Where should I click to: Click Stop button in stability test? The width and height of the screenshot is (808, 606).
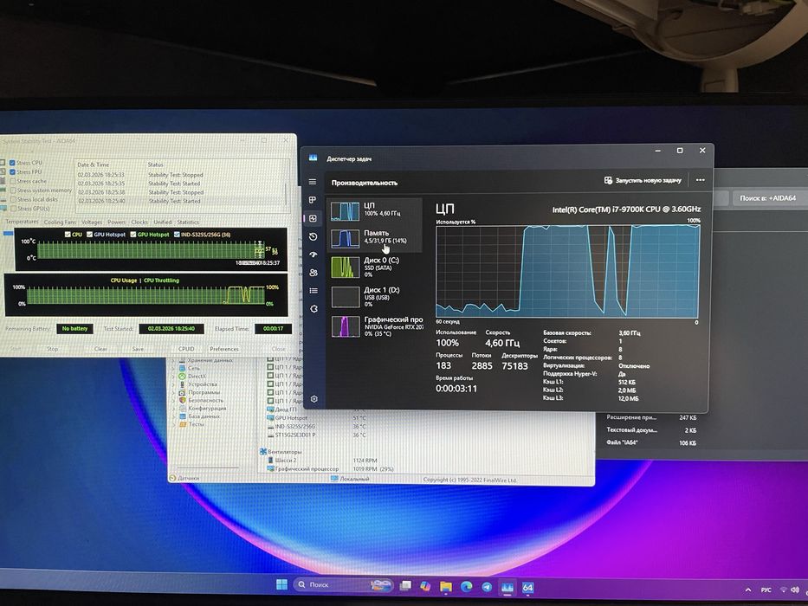pos(53,349)
